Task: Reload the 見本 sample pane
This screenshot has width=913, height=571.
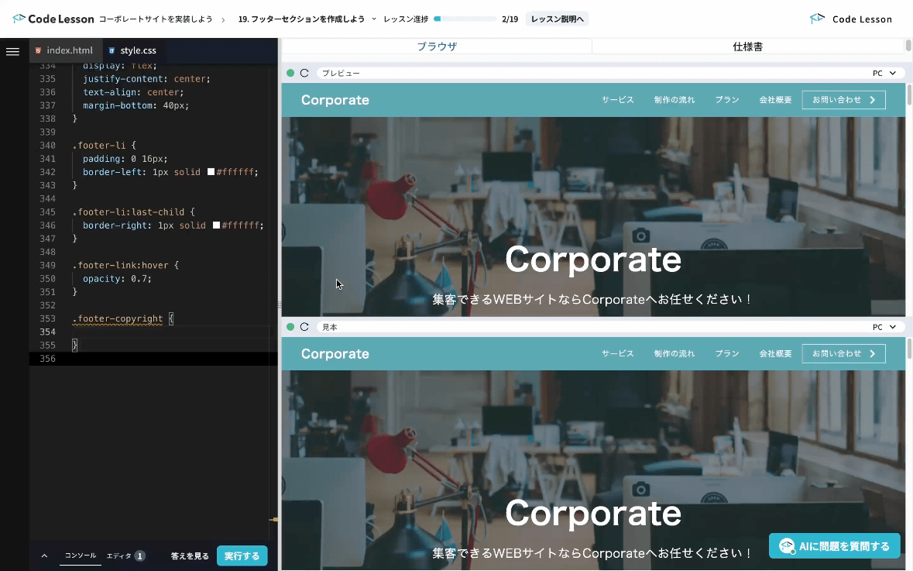Action: (304, 327)
